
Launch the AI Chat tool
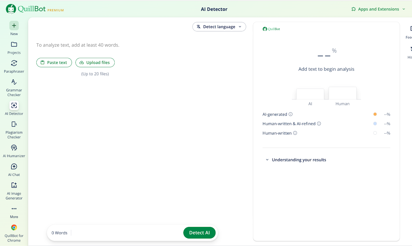click(14, 167)
